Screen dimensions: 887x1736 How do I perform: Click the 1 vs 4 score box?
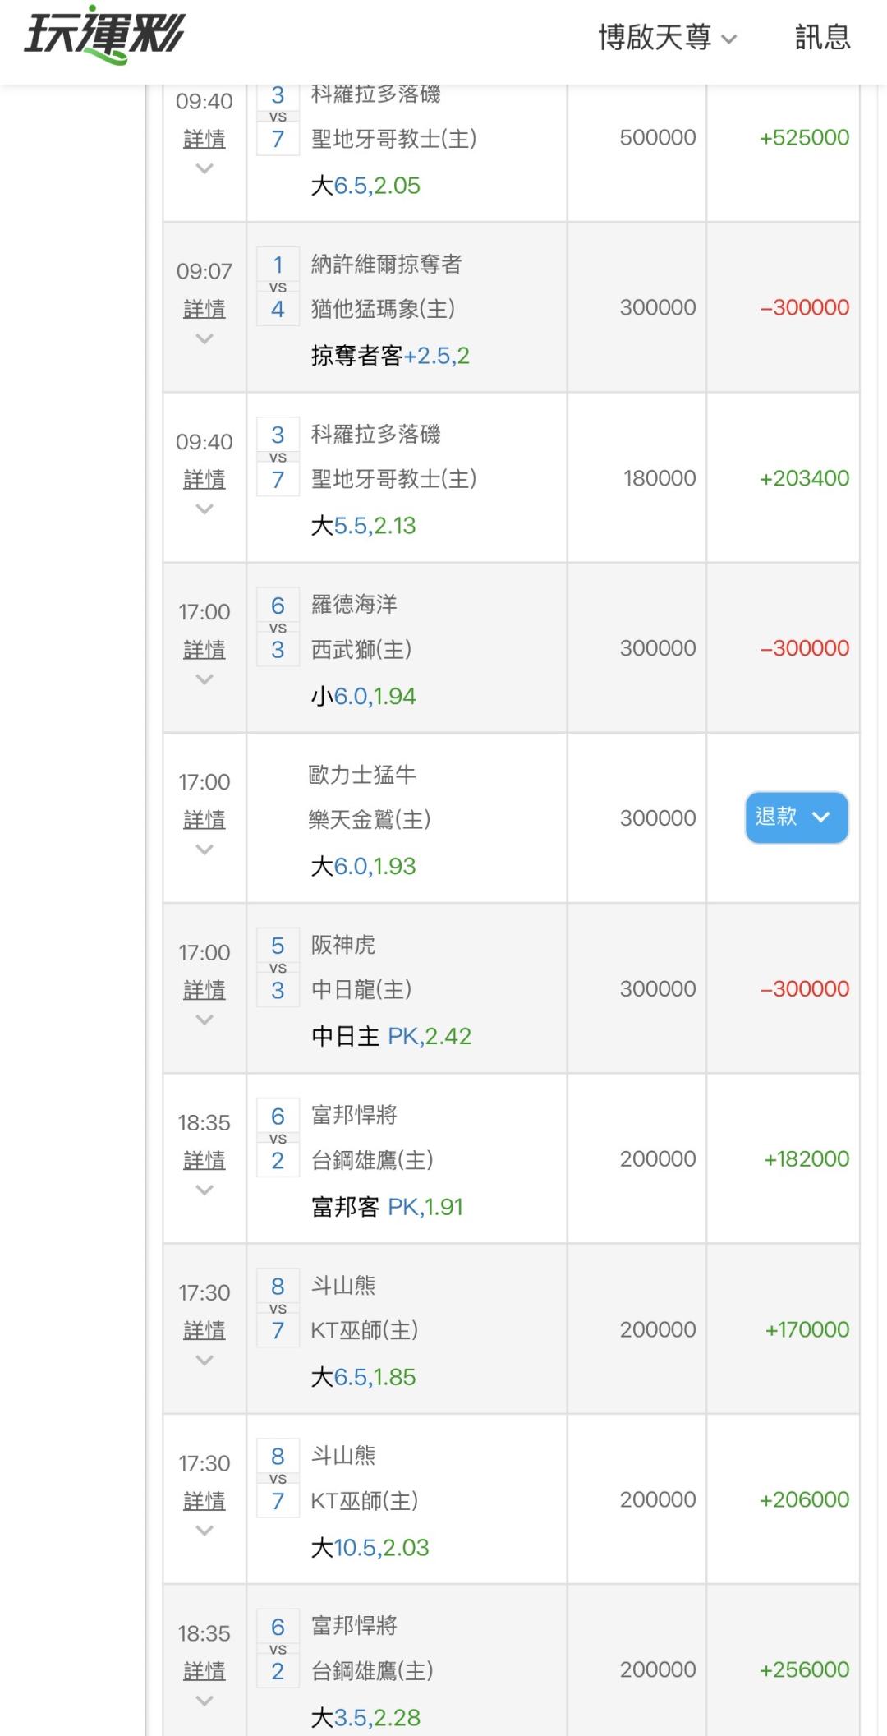coord(278,287)
